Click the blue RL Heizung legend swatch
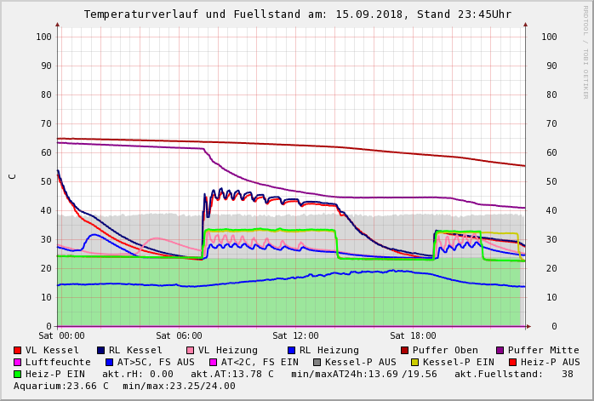Image resolution: width=594 pixels, height=401 pixels. click(x=290, y=350)
